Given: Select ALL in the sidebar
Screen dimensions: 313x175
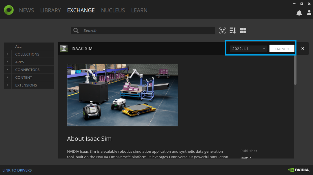Looking at the screenshot, I should [18, 46].
